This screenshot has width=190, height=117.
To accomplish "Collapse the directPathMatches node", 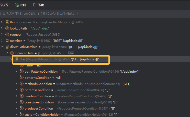I will [2, 47].
